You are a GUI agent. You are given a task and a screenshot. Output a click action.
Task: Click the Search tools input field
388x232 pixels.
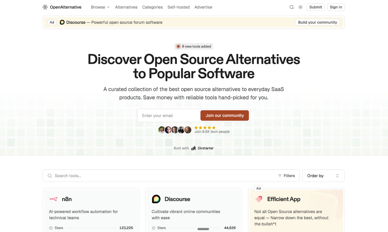[x=171, y=176]
